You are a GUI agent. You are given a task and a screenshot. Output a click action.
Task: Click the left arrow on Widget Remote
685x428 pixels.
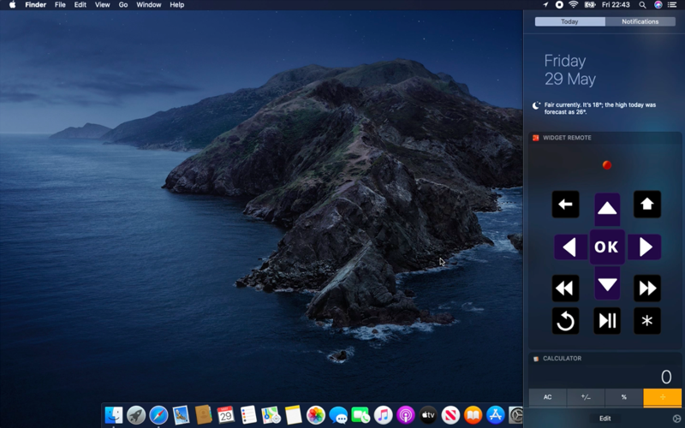pos(569,247)
